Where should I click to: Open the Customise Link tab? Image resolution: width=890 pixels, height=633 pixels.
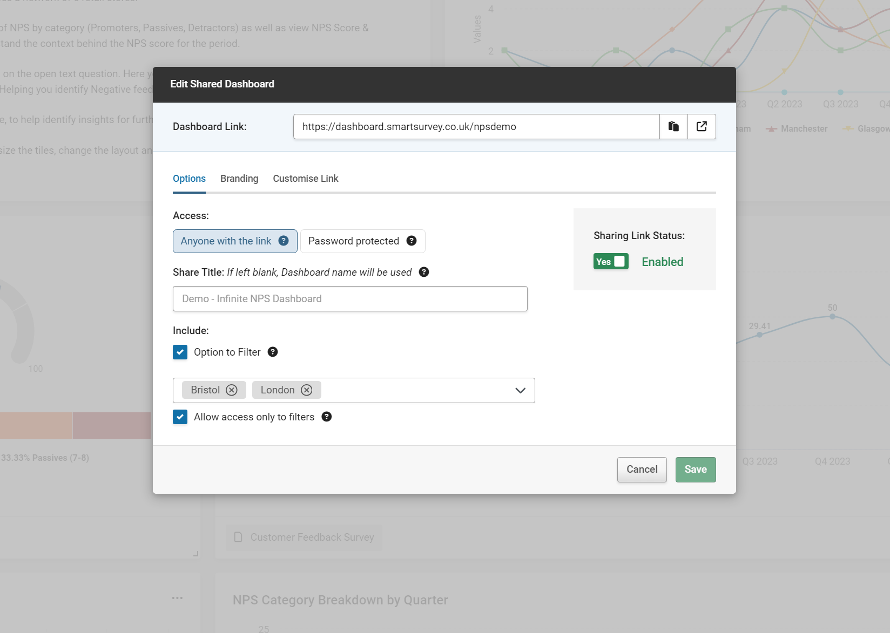[x=305, y=179]
